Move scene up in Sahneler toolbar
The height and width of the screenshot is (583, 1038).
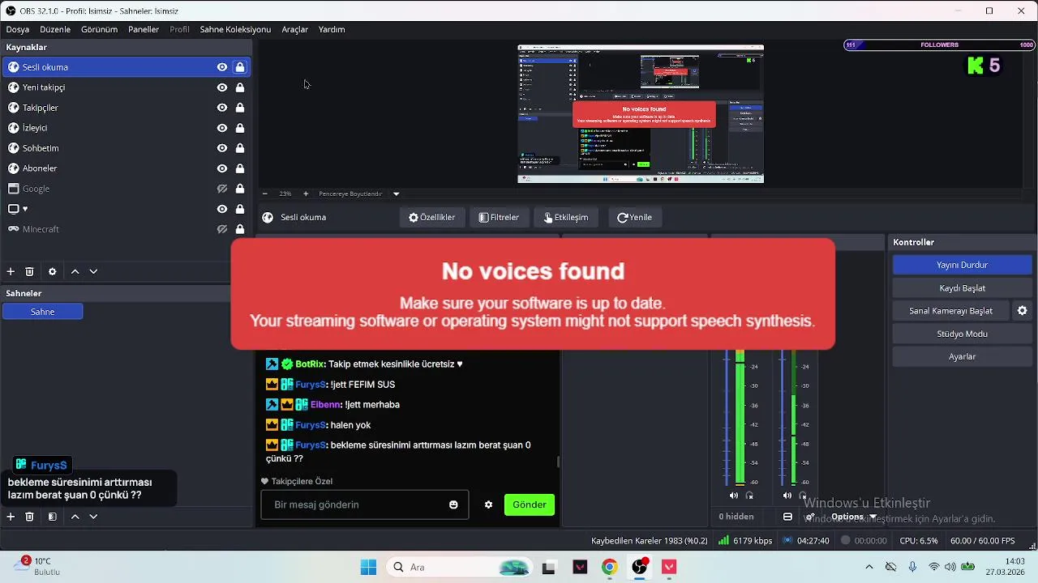tap(75, 517)
